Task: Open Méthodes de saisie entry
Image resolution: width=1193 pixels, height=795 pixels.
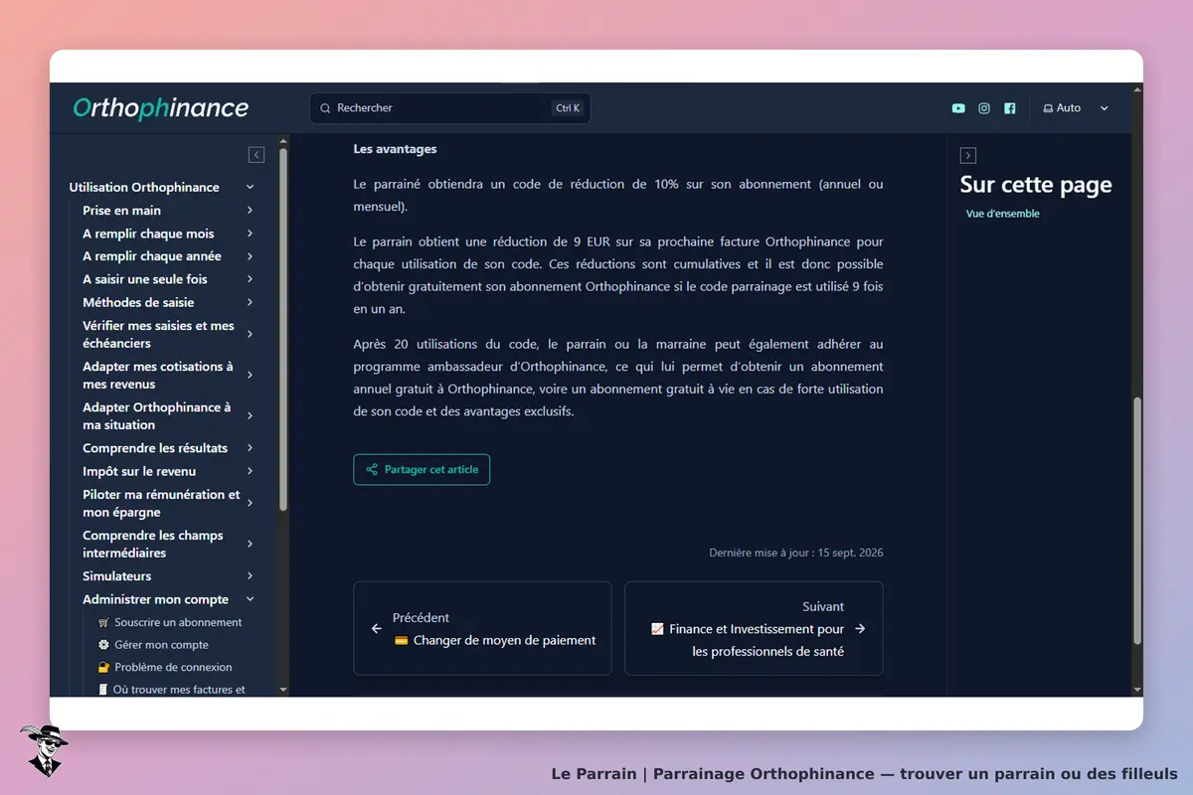Action: click(x=138, y=302)
